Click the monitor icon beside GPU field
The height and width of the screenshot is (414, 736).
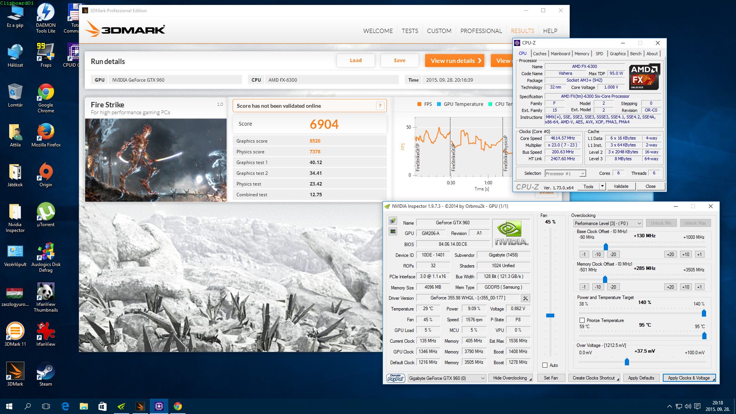[x=393, y=232]
